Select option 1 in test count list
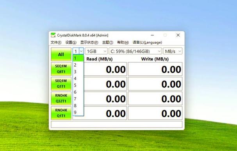The image size is (237, 151). tap(78, 58)
